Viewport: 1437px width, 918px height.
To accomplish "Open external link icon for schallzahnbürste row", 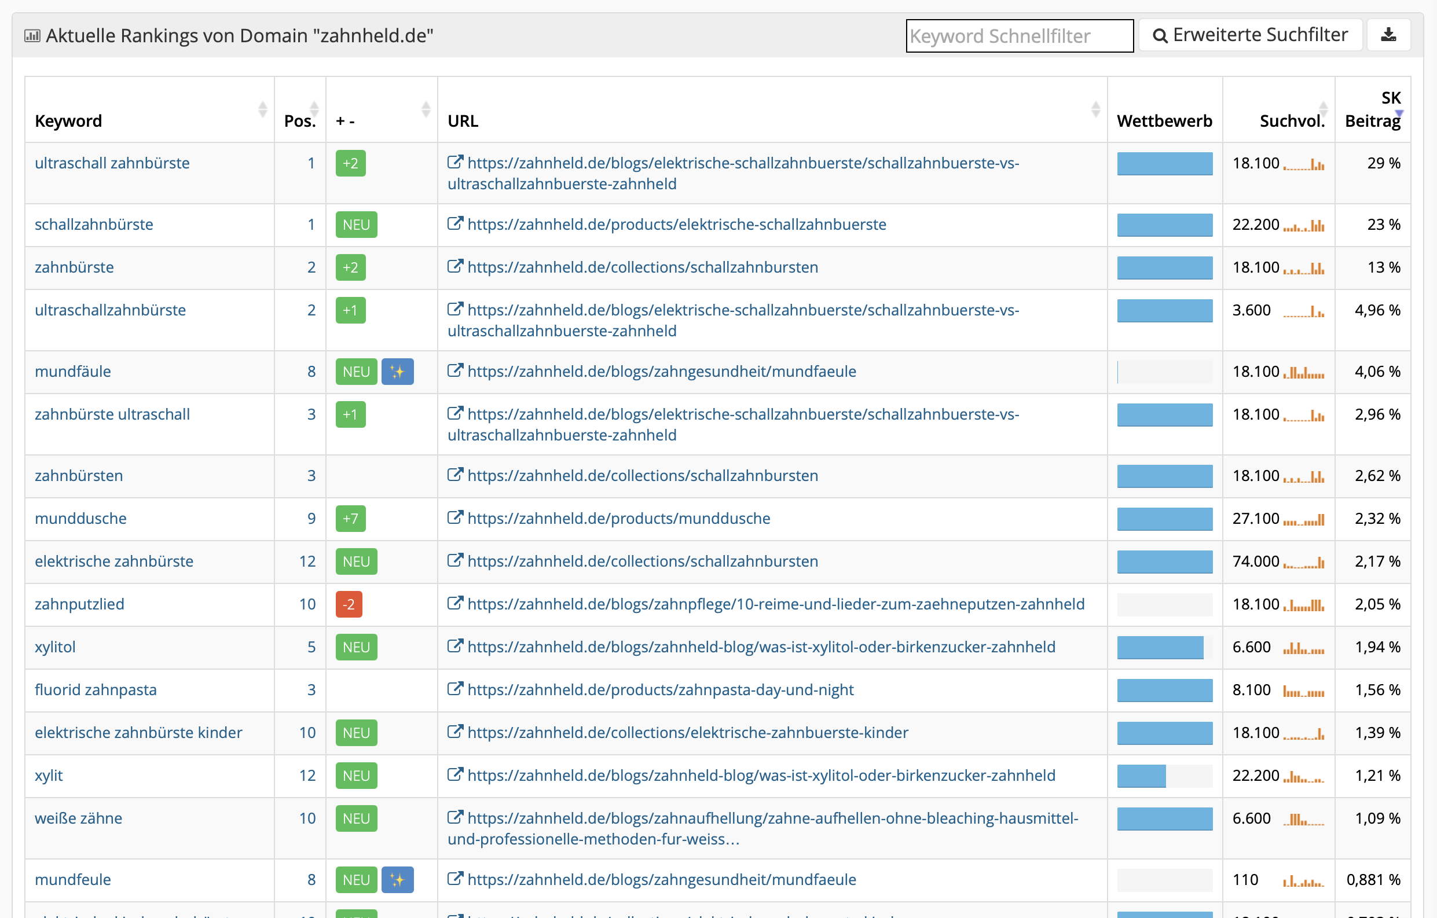I will [455, 223].
